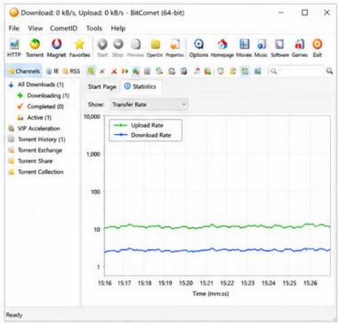Click the red pin icon in small toolbar
This screenshot has width=339, height=324.
coord(197,72)
